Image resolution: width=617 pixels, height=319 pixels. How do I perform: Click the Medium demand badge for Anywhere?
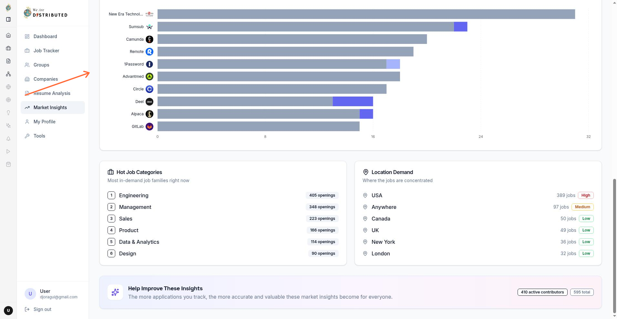[x=582, y=207]
